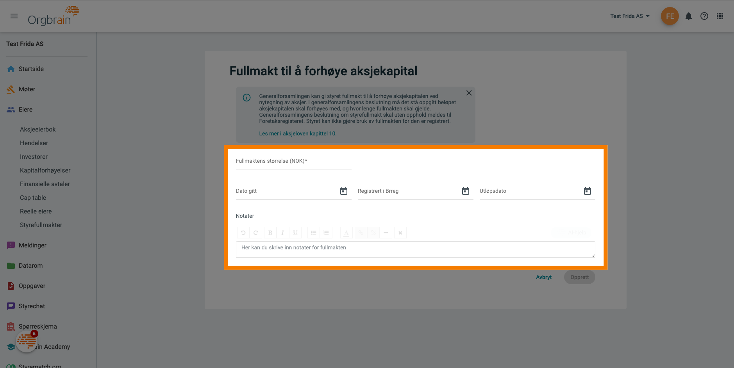
Task: Open Finansielle avtaler
Action: tap(45, 184)
